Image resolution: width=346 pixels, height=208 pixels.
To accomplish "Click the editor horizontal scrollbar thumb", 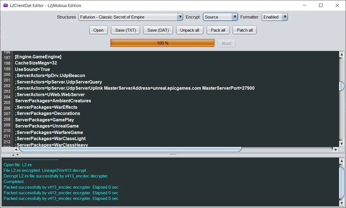I will (130, 150).
